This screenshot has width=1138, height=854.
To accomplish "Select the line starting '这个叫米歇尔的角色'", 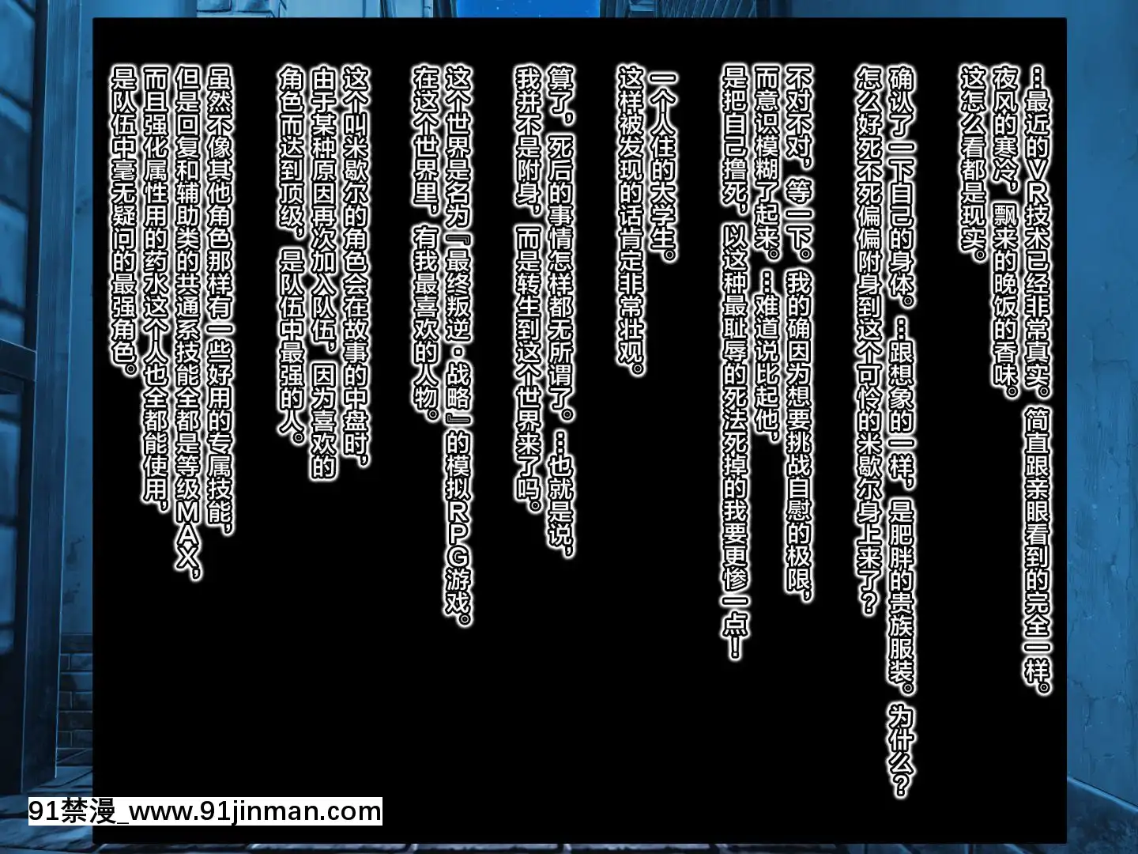I will coord(356,267).
